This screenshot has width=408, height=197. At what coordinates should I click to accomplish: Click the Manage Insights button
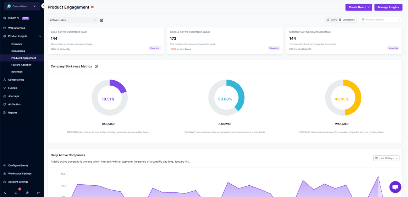388,7
